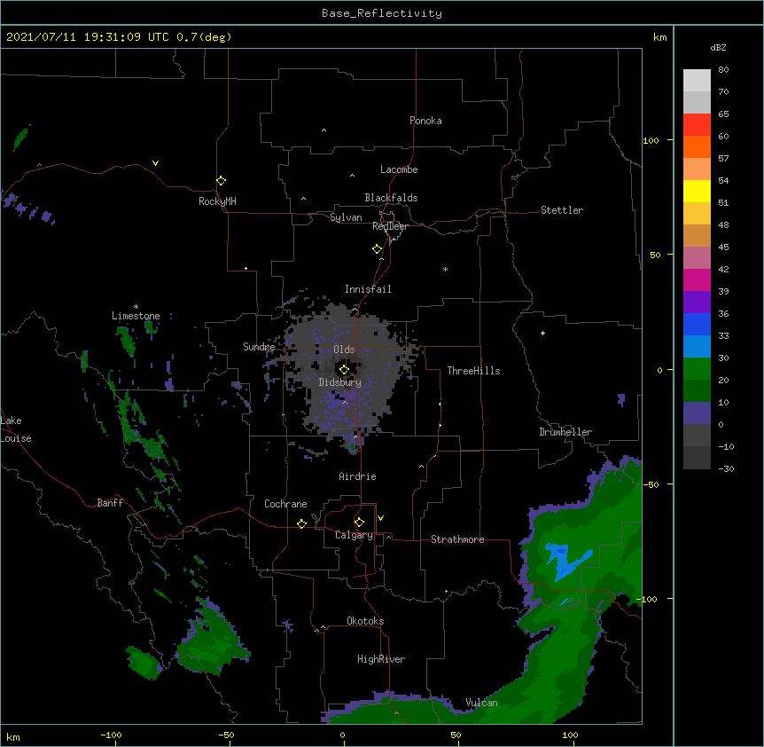Click the yellow radar marker at Olds
This screenshot has height=747, width=764.
[x=344, y=370]
